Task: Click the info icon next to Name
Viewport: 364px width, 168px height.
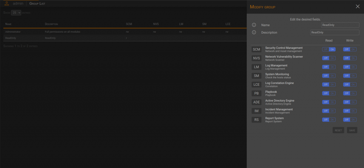Action: [254, 25]
